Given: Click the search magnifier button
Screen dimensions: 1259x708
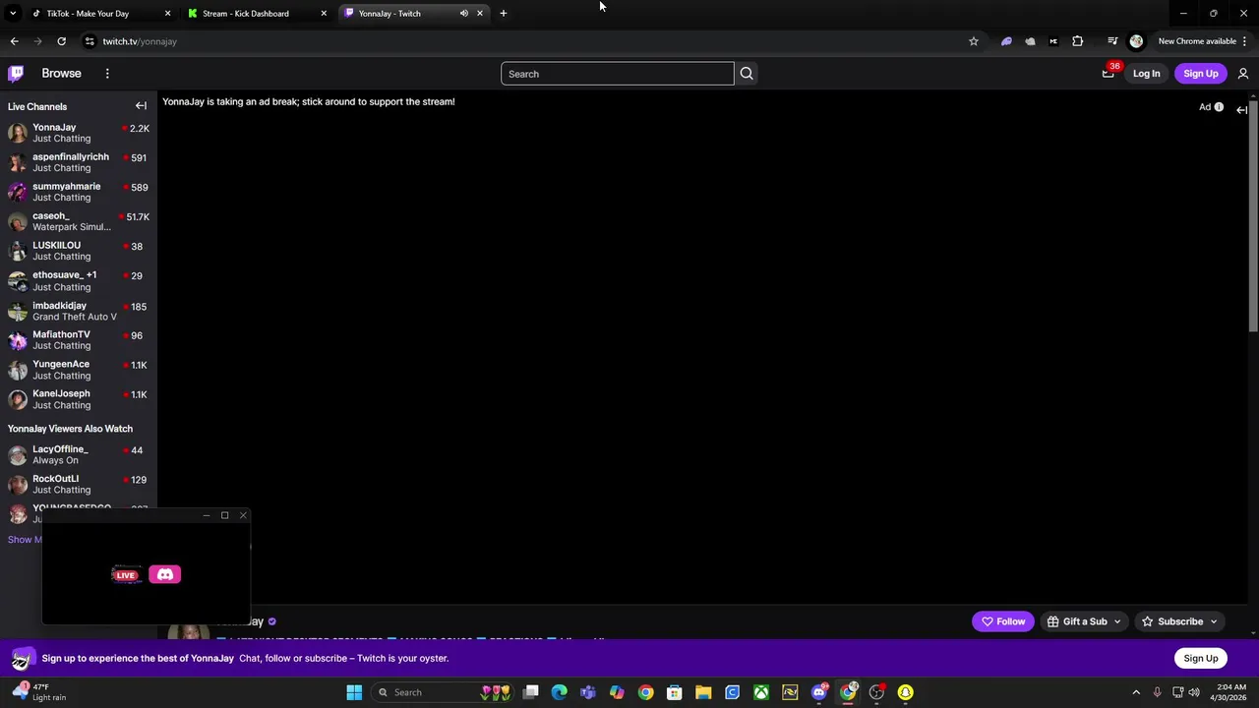Looking at the screenshot, I should pyautogui.click(x=747, y=74).
